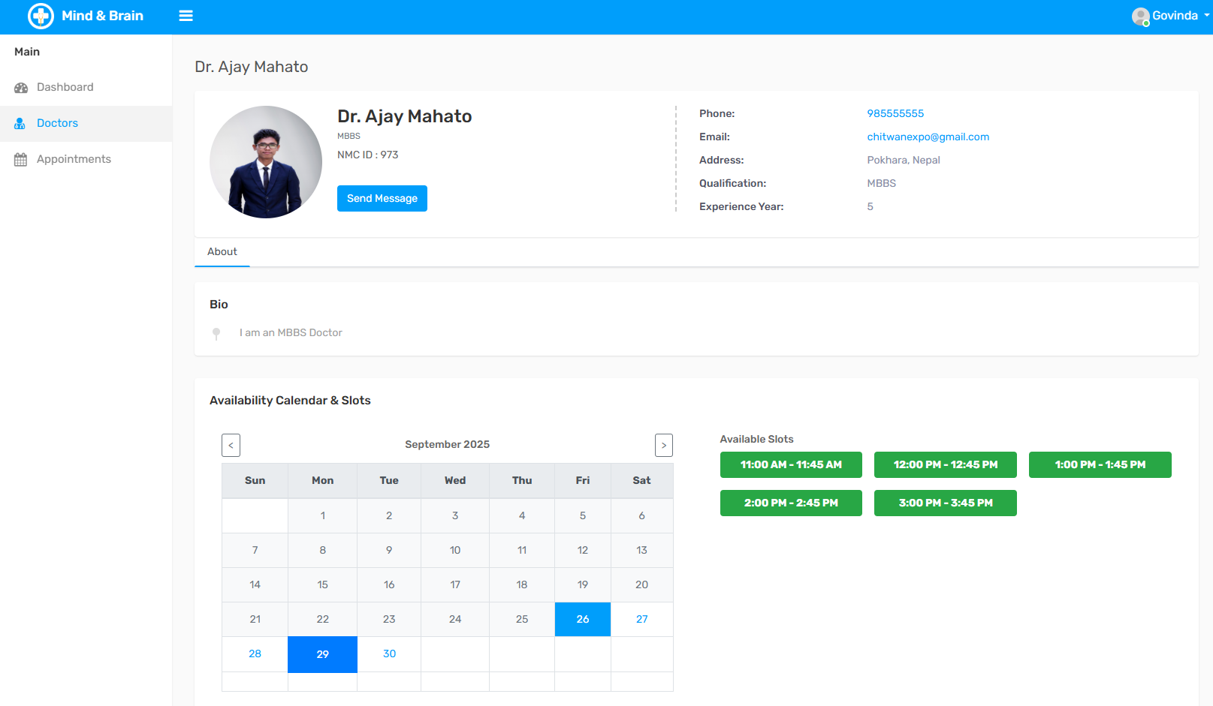Viewport: 1213px width, 706px height.
Task: Click the Dashboard gauge icon in sidebar
Action: coord(21,88)
